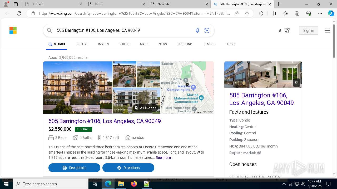The image size is (337, 189).
Task: Open Favorites list icon
Action: click(285, 13)
